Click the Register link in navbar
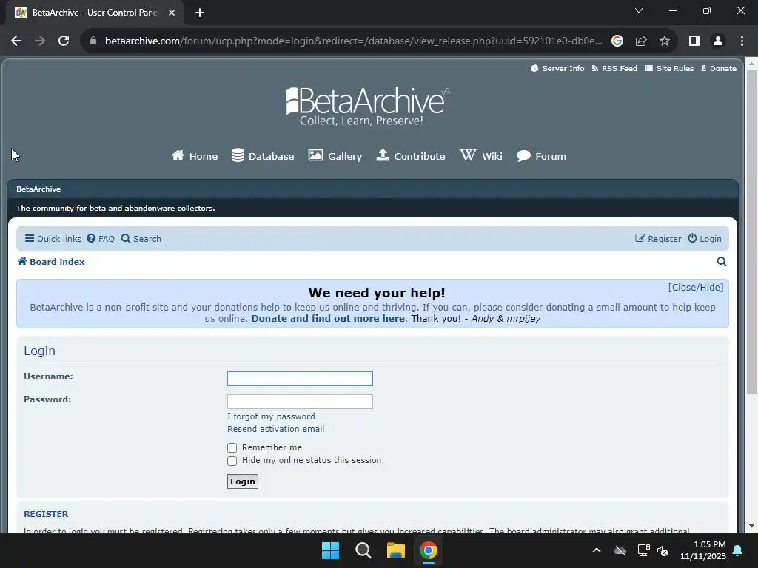 (x=658, y=239)
